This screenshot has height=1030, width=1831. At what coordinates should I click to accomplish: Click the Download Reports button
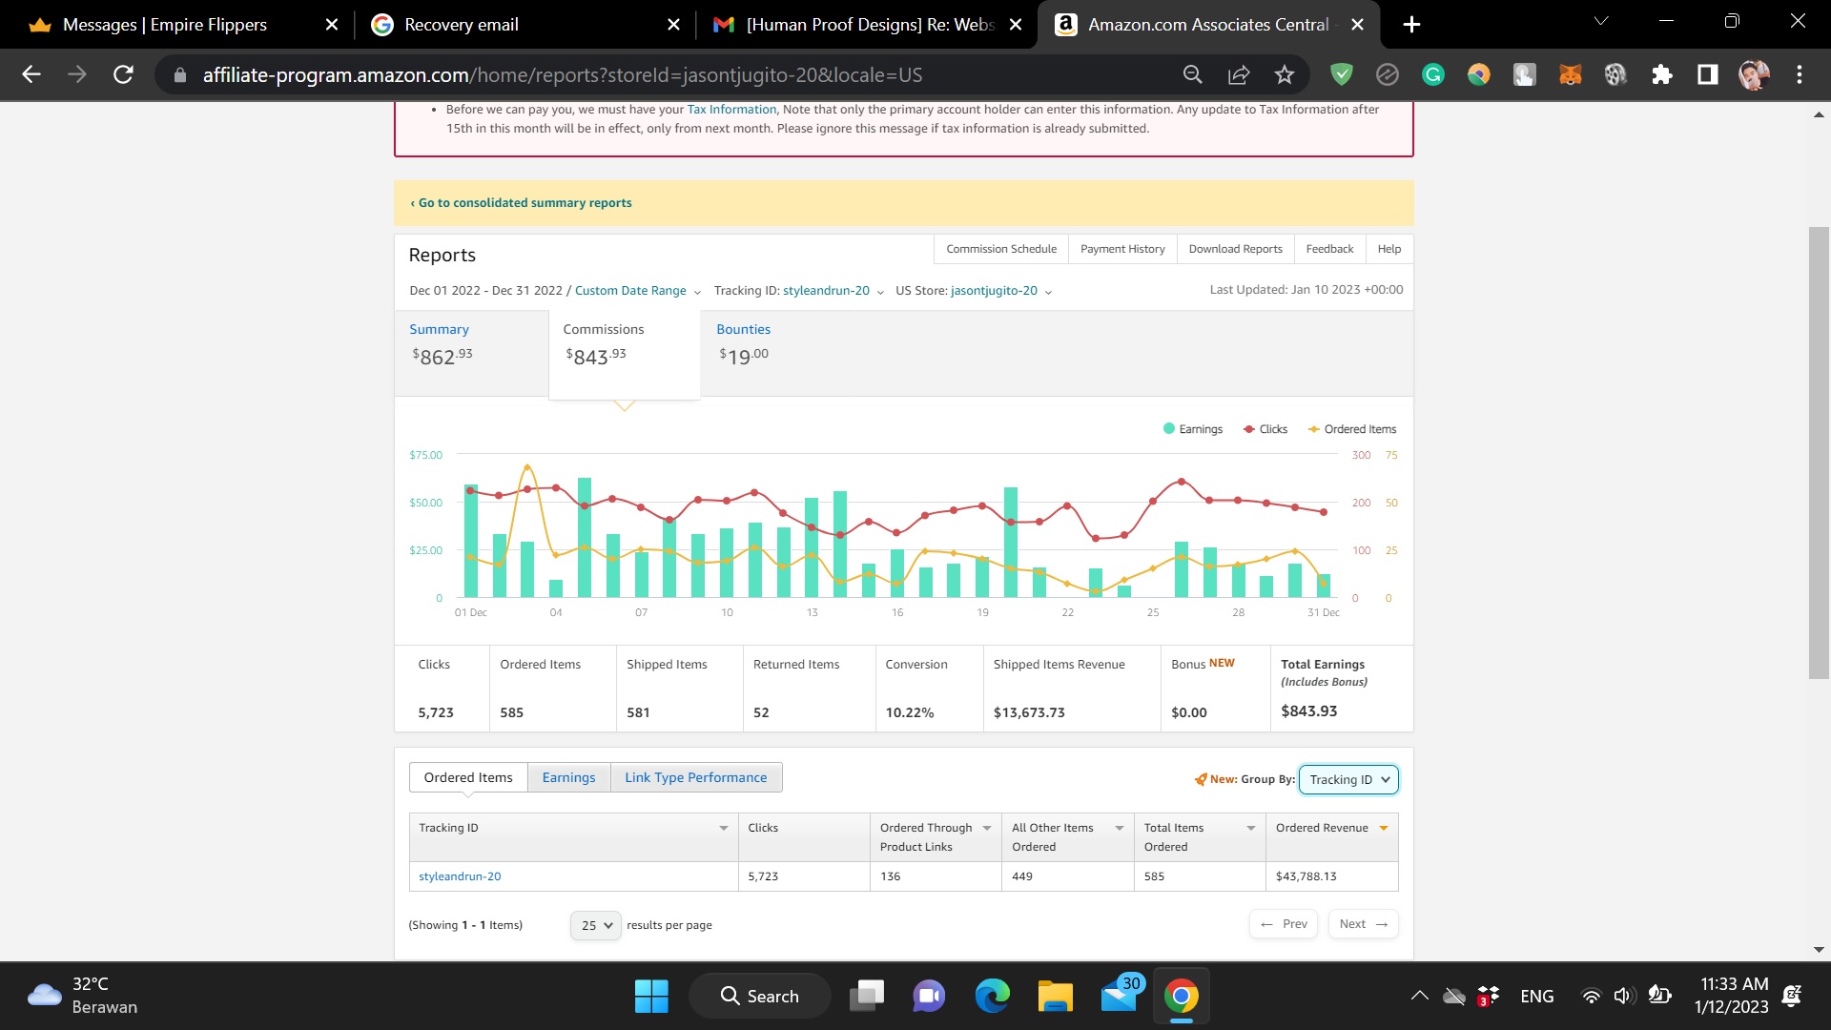1235,249
